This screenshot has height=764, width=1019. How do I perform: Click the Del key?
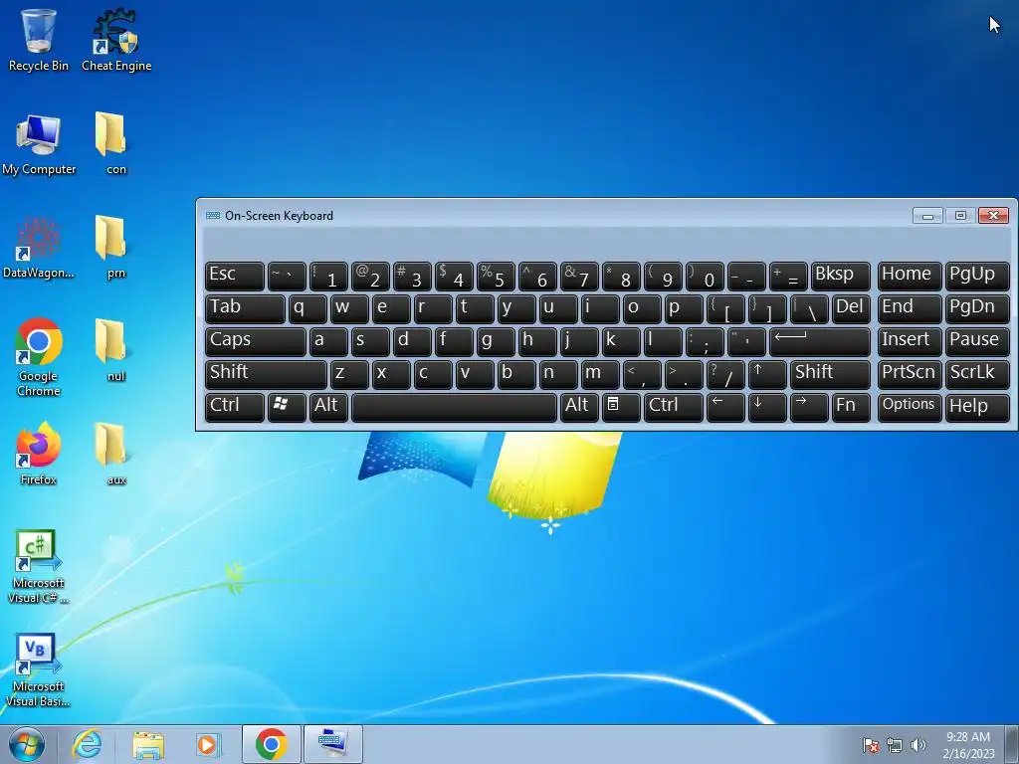(x=851, y=308)
